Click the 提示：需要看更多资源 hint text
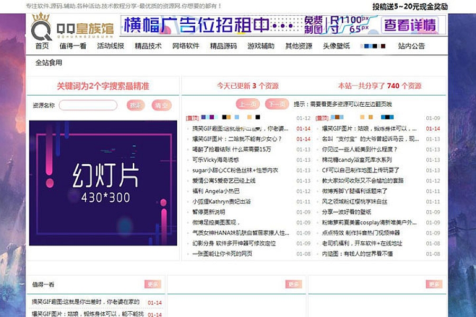476x317 pixels. point(343,104)
